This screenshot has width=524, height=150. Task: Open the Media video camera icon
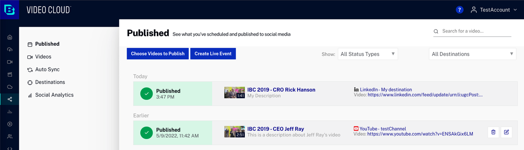click(10, 62)
